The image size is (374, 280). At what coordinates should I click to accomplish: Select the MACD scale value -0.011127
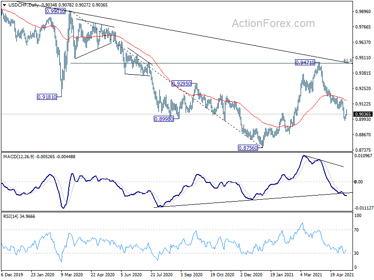pyautogui.click(x=364, y=208)
